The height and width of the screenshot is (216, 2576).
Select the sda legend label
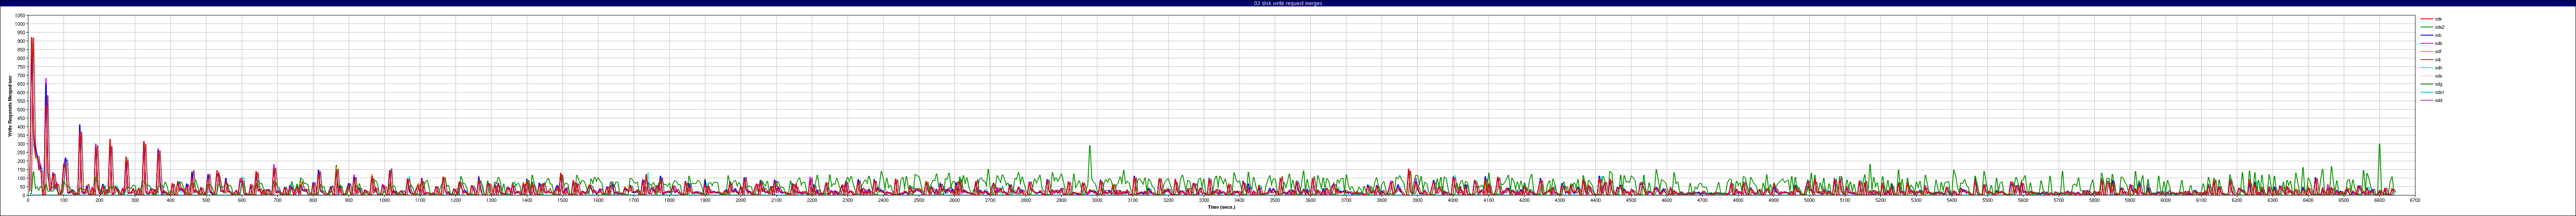2438,76
